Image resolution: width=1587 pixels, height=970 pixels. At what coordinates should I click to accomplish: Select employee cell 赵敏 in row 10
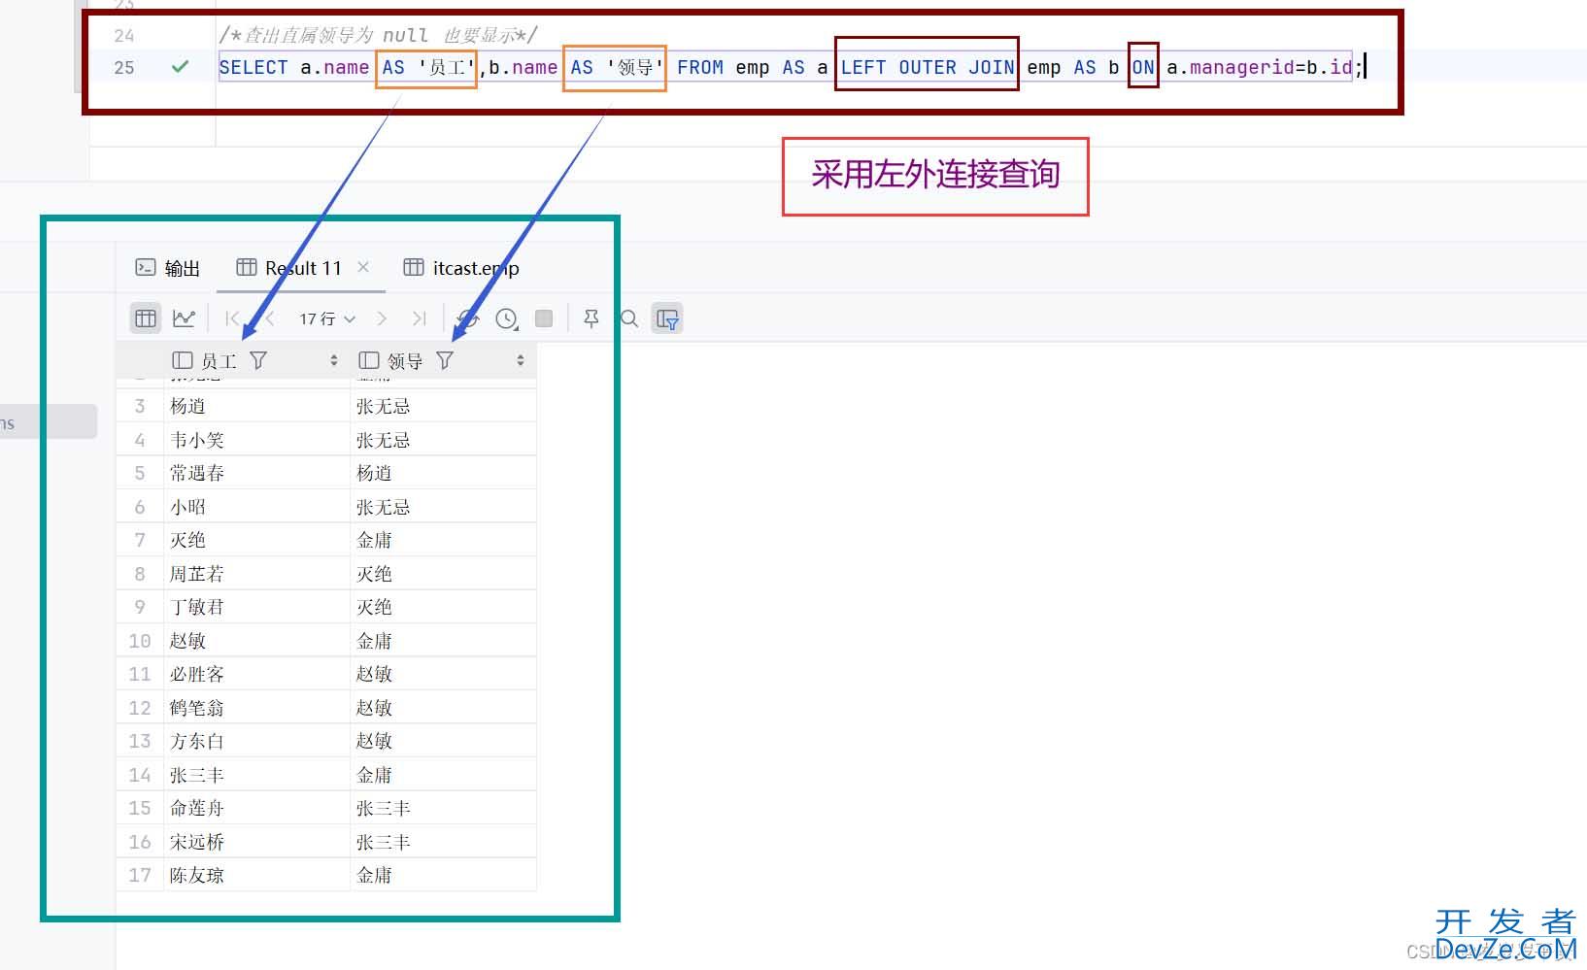tap(256, 641)
